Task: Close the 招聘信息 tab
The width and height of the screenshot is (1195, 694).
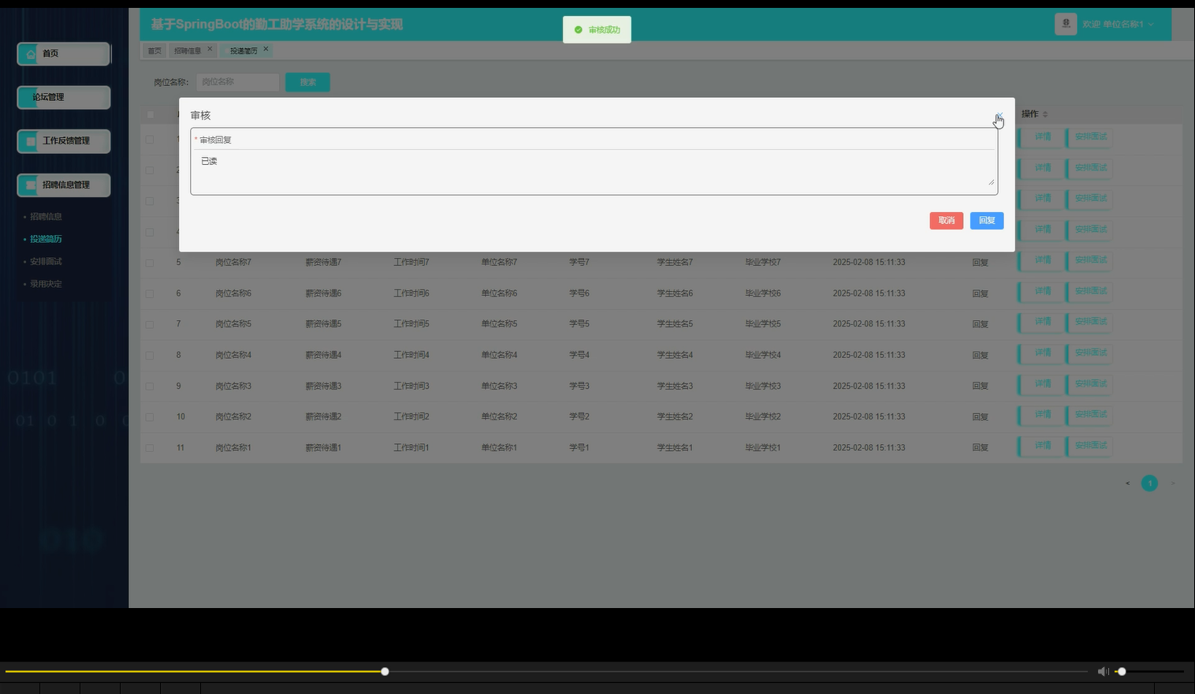Action: pos(210,49)
